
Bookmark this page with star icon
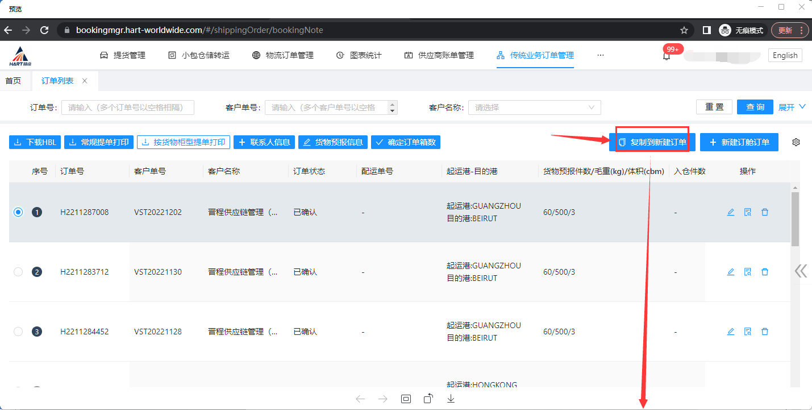tap(684, 30)
